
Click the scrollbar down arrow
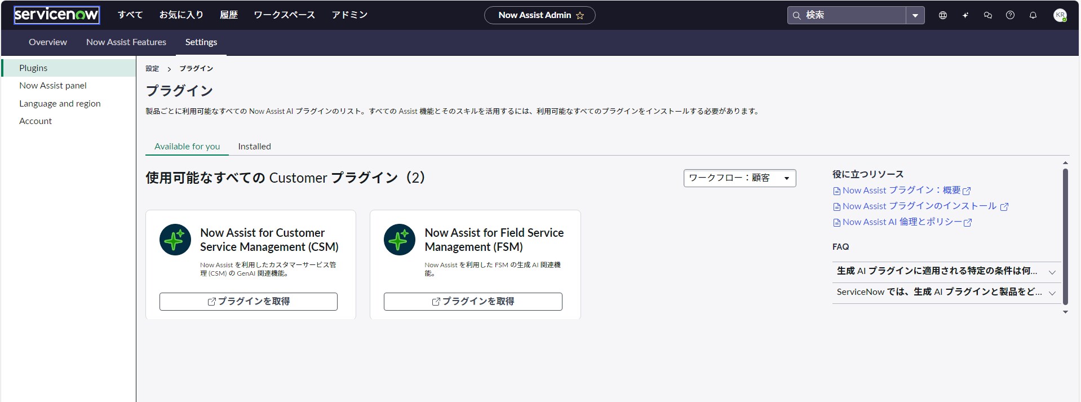coord(1065,312)
